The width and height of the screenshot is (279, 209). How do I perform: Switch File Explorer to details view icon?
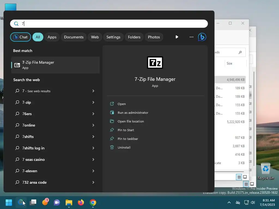click(x=239, y=177)
